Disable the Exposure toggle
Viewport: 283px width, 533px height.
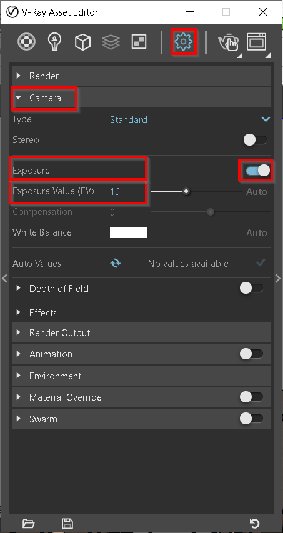(x=257, y=171)
